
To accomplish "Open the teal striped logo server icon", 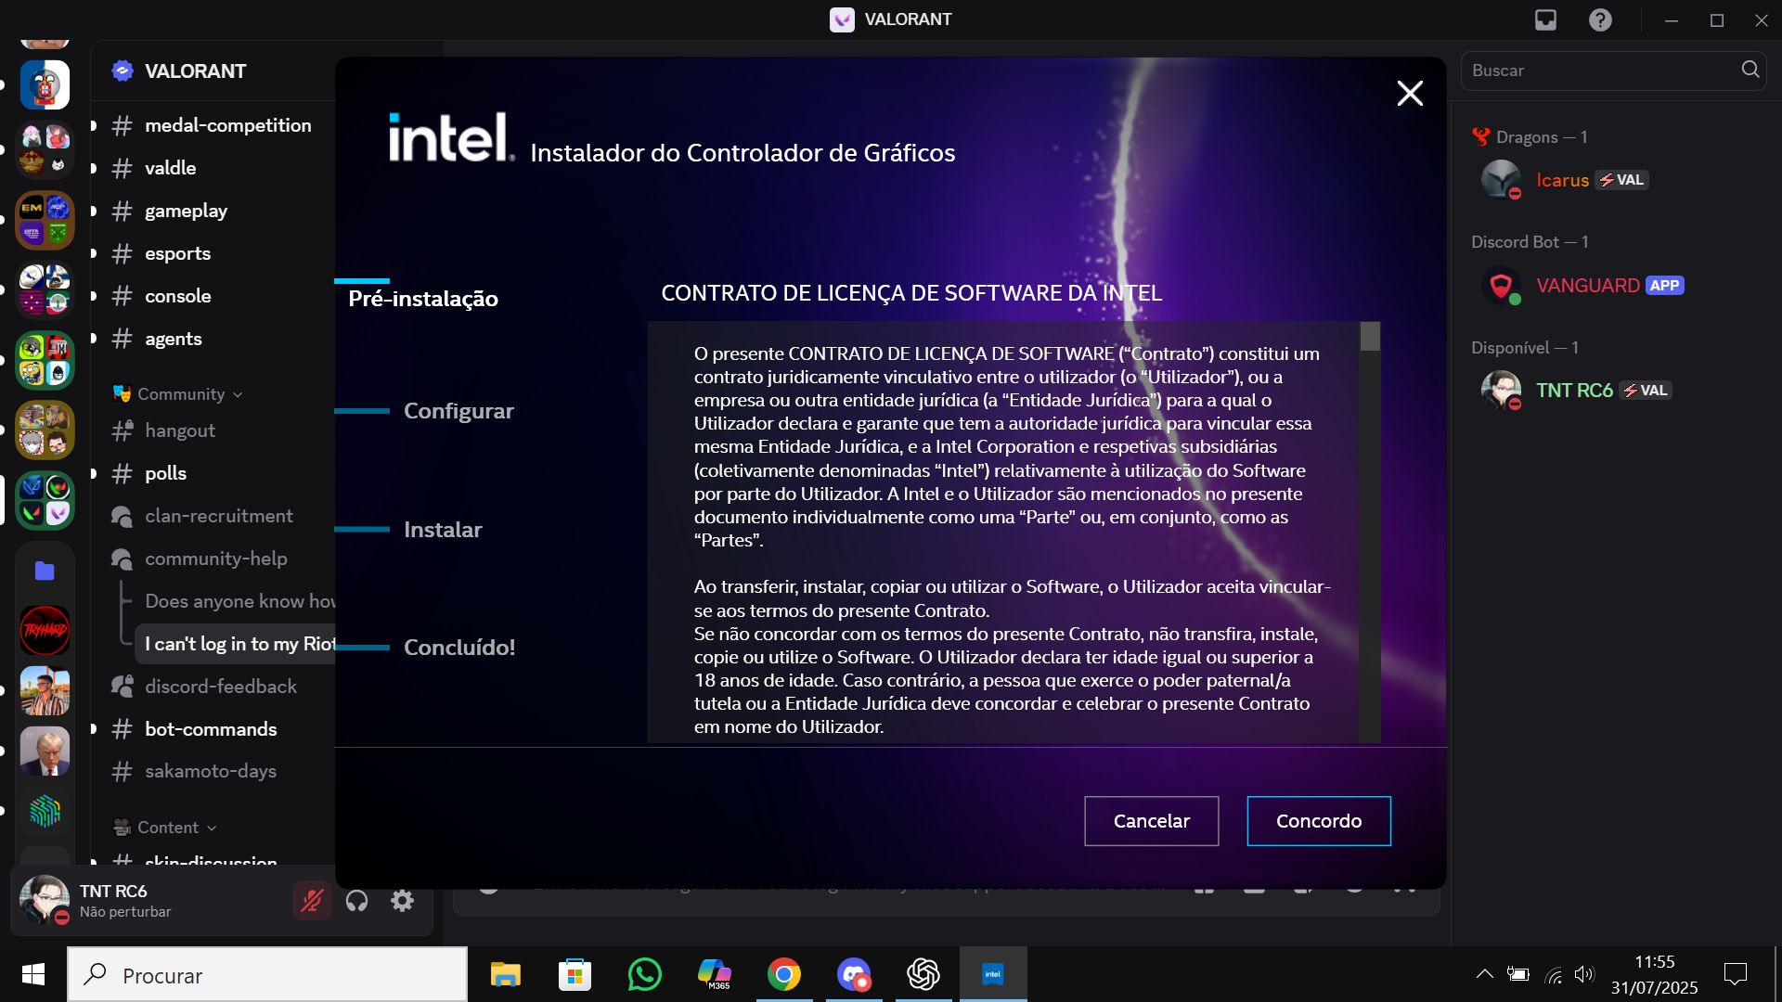I will (x=45, y=811).
